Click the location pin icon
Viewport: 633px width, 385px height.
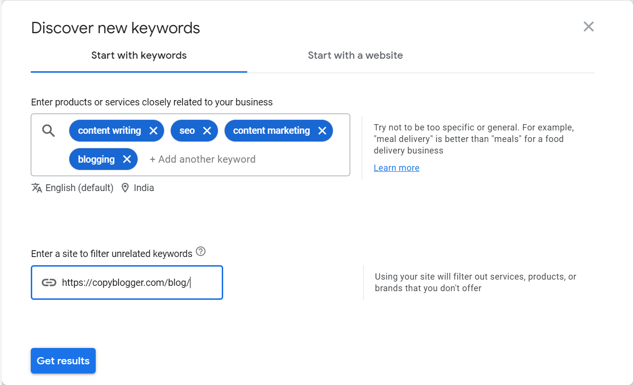pos(125,188)
